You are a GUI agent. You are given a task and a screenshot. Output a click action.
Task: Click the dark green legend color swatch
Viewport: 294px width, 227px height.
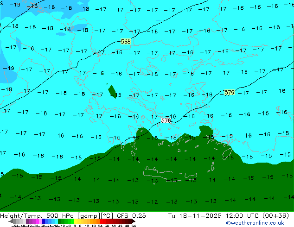click(x=60, y=221)
